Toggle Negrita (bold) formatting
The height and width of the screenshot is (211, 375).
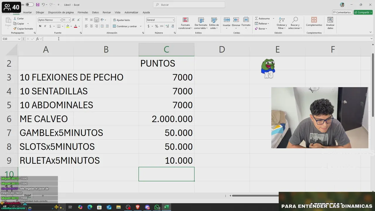(x=40, y=26)
